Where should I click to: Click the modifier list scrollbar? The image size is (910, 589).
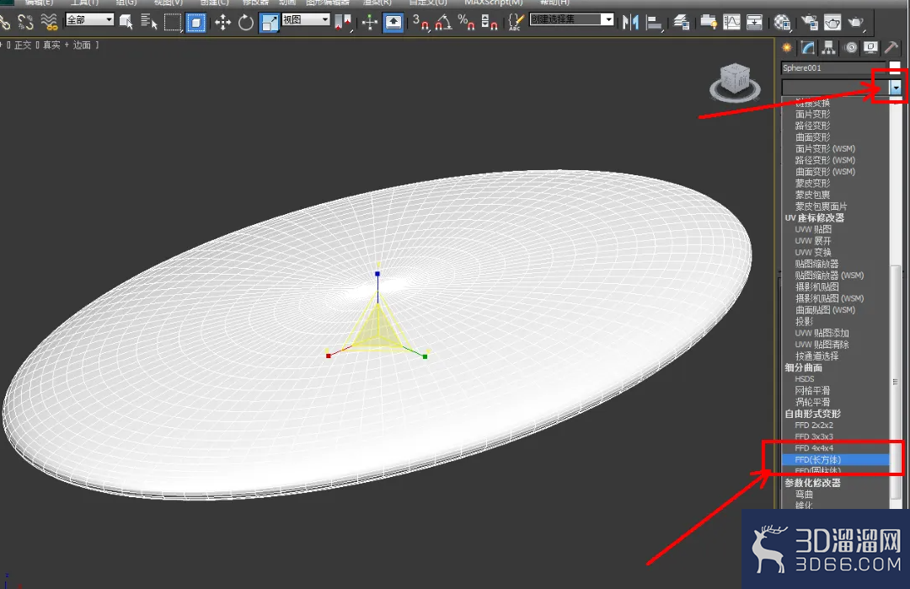coord(896,382)
